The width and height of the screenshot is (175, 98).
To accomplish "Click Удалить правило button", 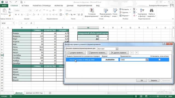I will (x=119, y=53).
